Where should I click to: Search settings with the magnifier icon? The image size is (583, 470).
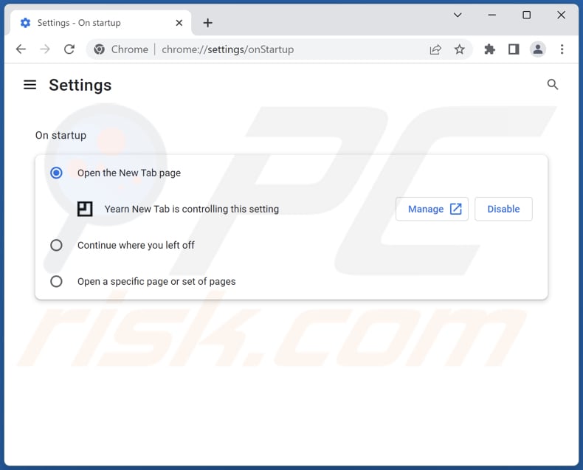tap(553, 85)
